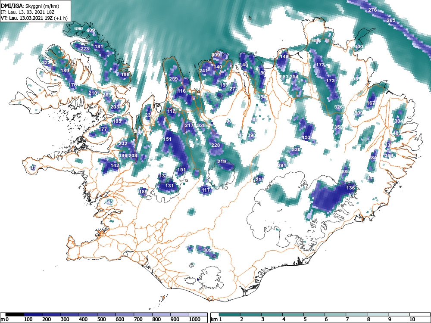Click visibility value 140 on the map
Viewport: 431px width, 323px height.
(x=218, y=67)
